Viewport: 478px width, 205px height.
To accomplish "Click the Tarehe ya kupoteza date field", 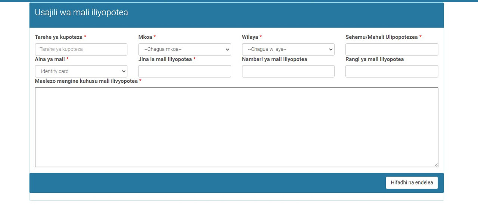I will pyautogui.click(x=81, y=49).
